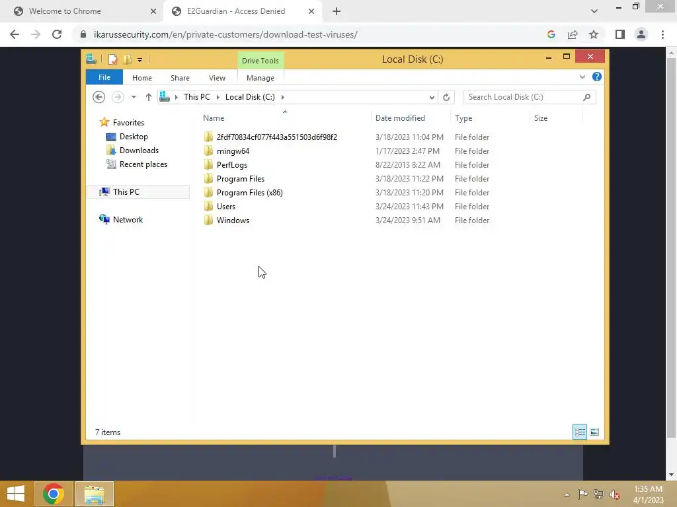Expand breadcrumb arrow after Local Disk (C:)
Image resolution: width=677 pixels, height=507 pixels.
[283, 97]
